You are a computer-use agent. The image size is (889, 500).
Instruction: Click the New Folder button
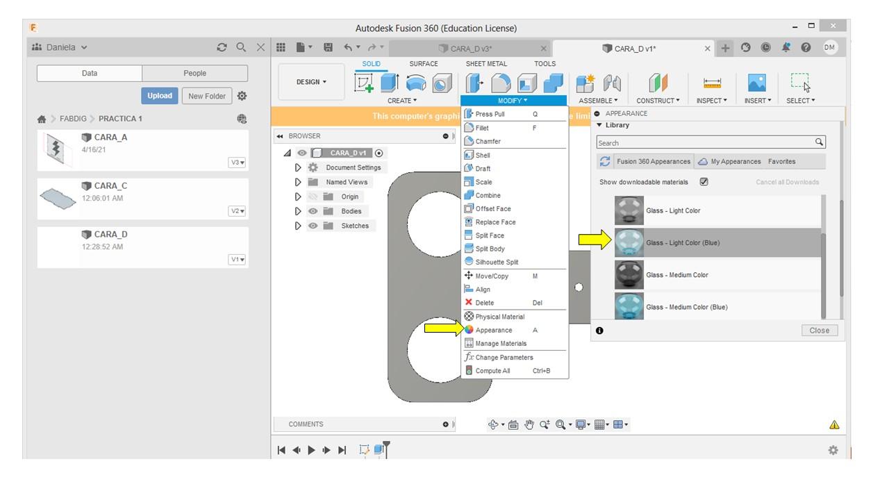tap(207, 96)
